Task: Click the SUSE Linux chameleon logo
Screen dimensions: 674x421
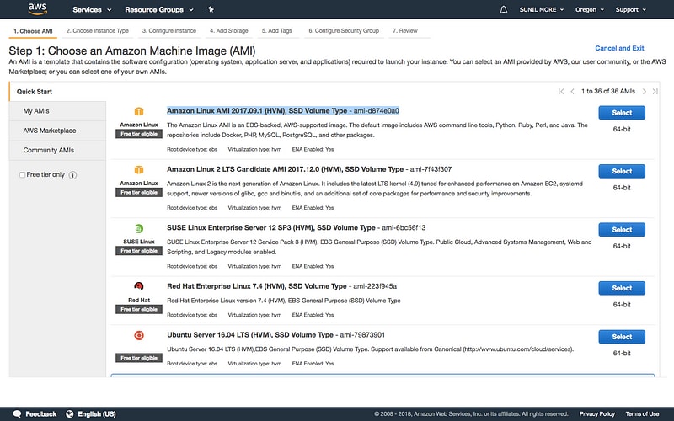Action: [139, 228]
